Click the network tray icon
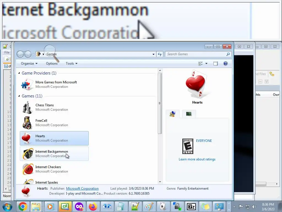282x212 pixels. [248, 207]
